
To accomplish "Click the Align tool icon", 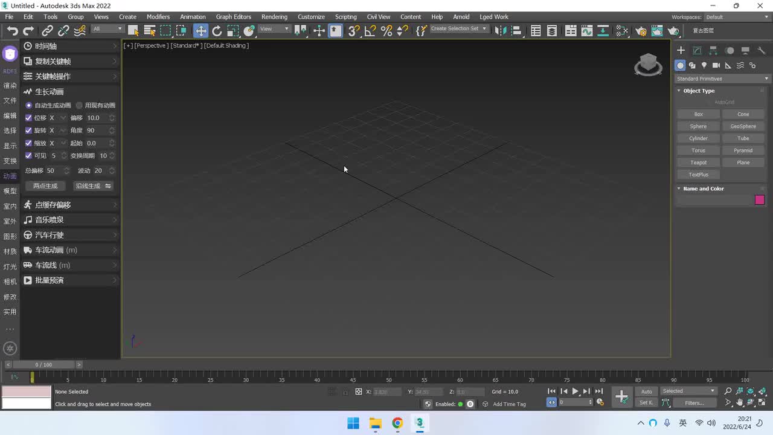I will pos(516,31).
